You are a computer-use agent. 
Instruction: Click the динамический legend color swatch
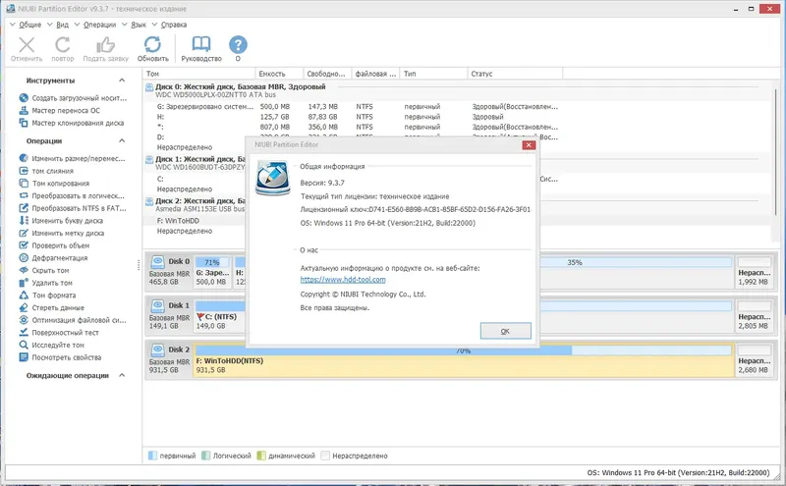tap(261, 456)
